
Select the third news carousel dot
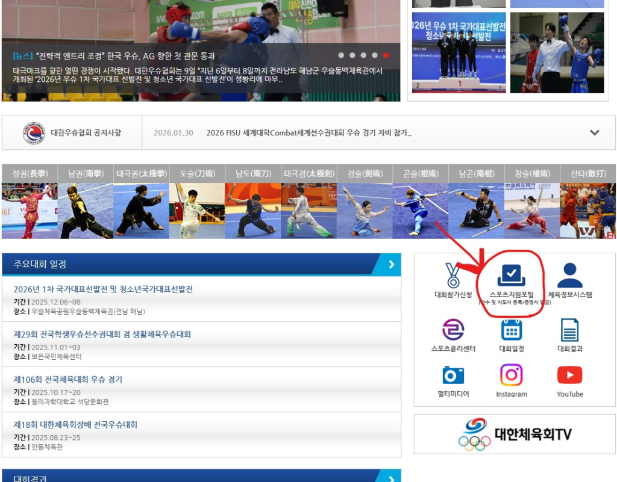pyautogui.click(x=363, y=55)
